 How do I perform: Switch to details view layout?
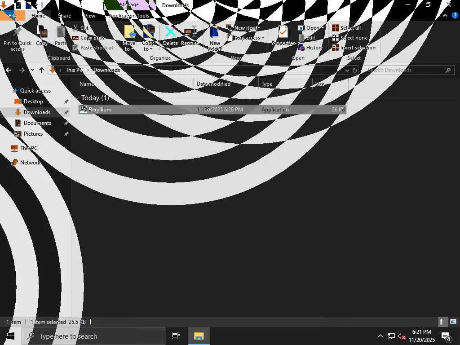click(443, 322)
